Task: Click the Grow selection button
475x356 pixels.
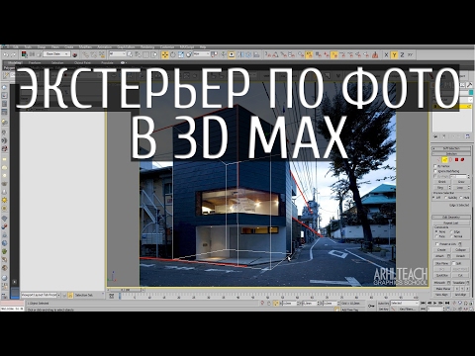Action: click(x=461, y=182)
